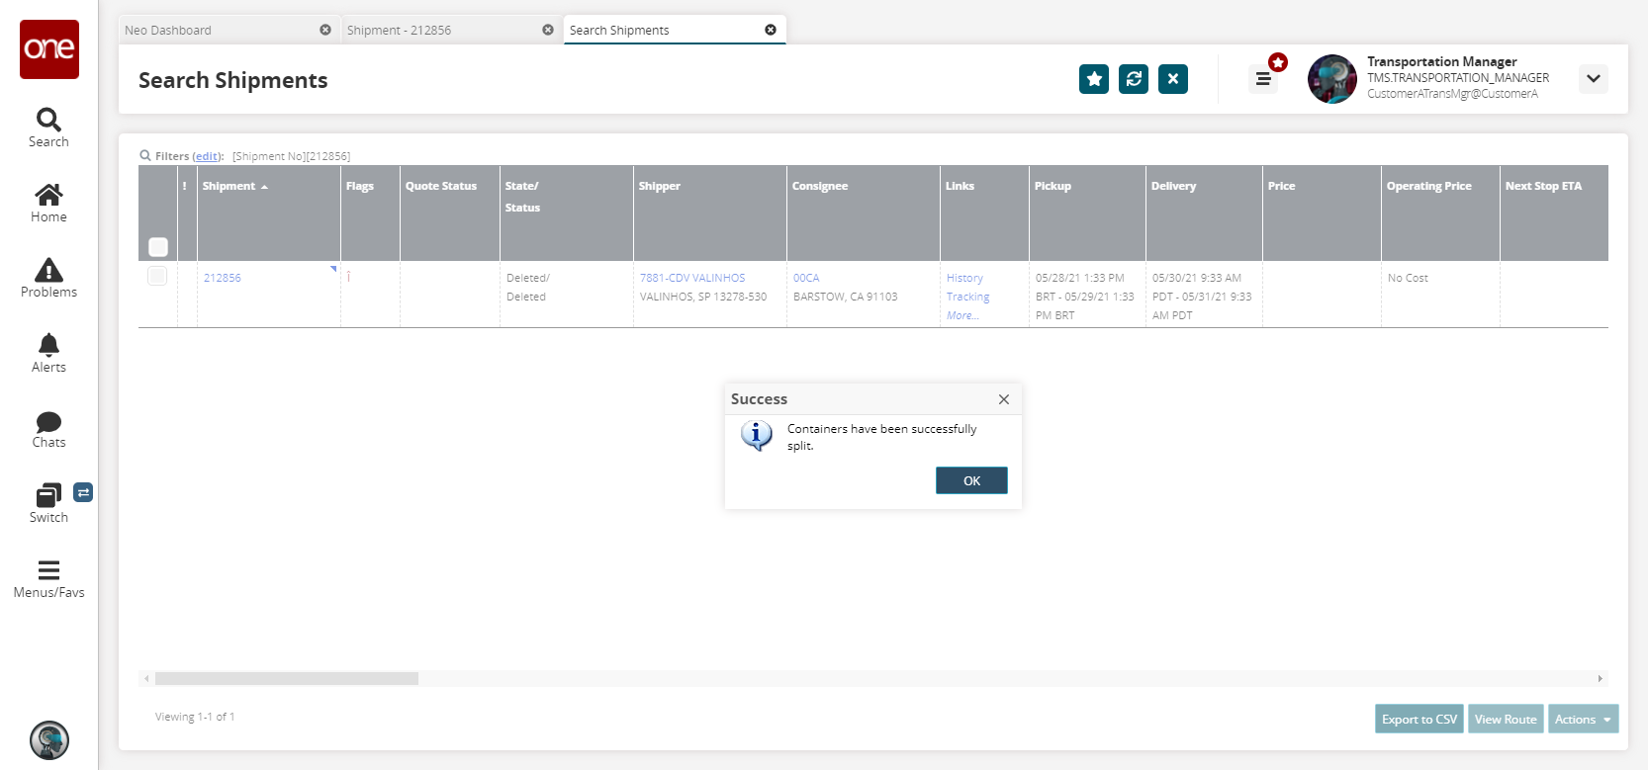Click the horizontal scrollbar thumb under the table
This screenshot has height=770, width=1648.
(x=287, y=678)
